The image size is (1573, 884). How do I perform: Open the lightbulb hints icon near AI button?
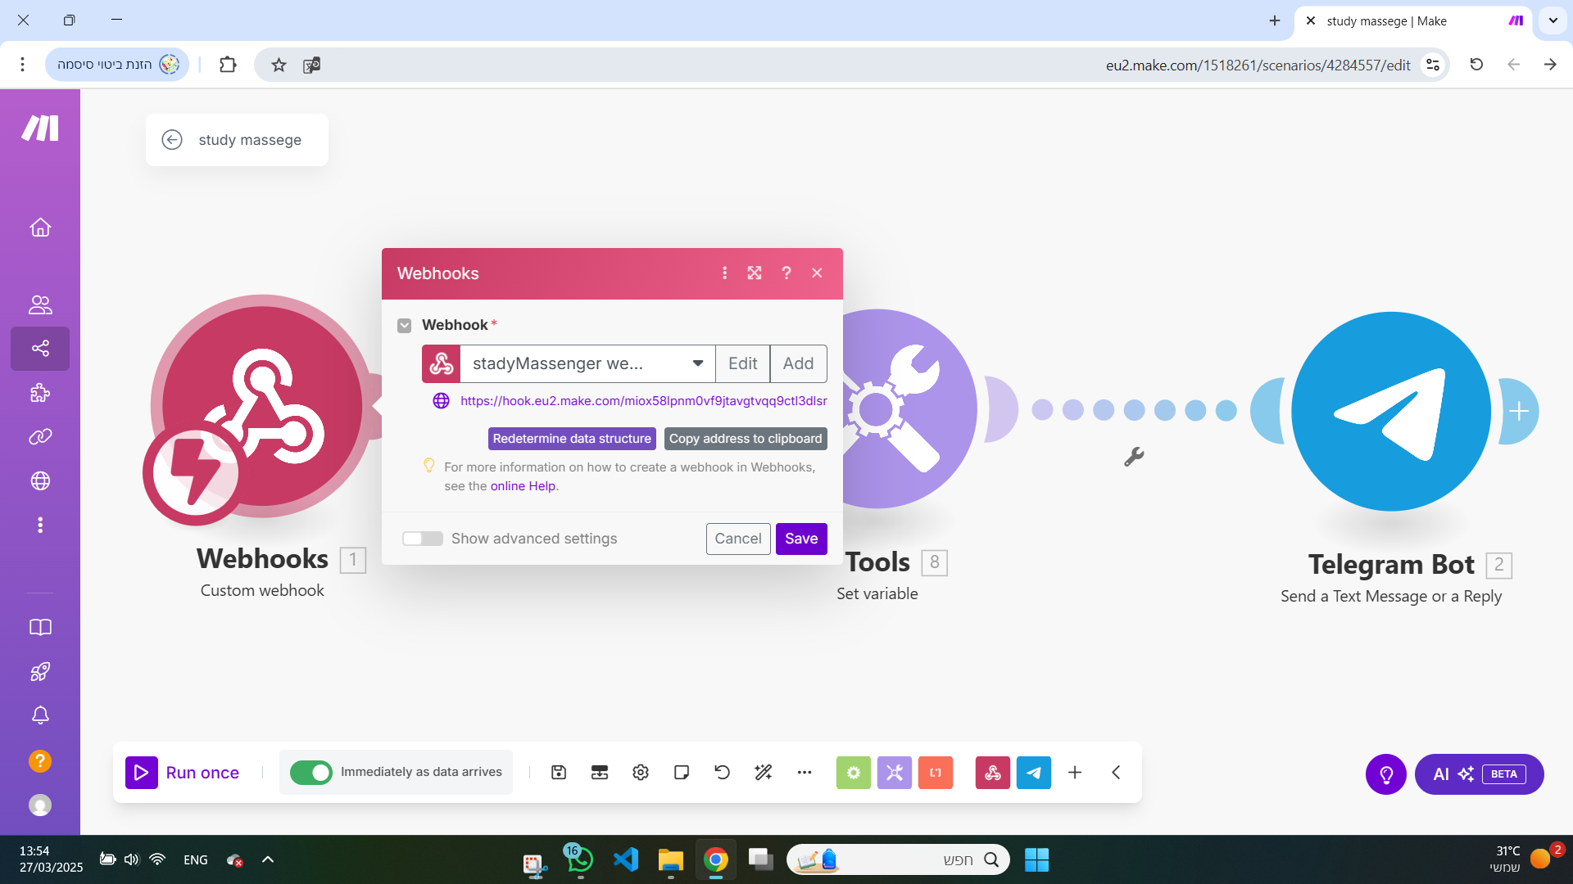1385,773
